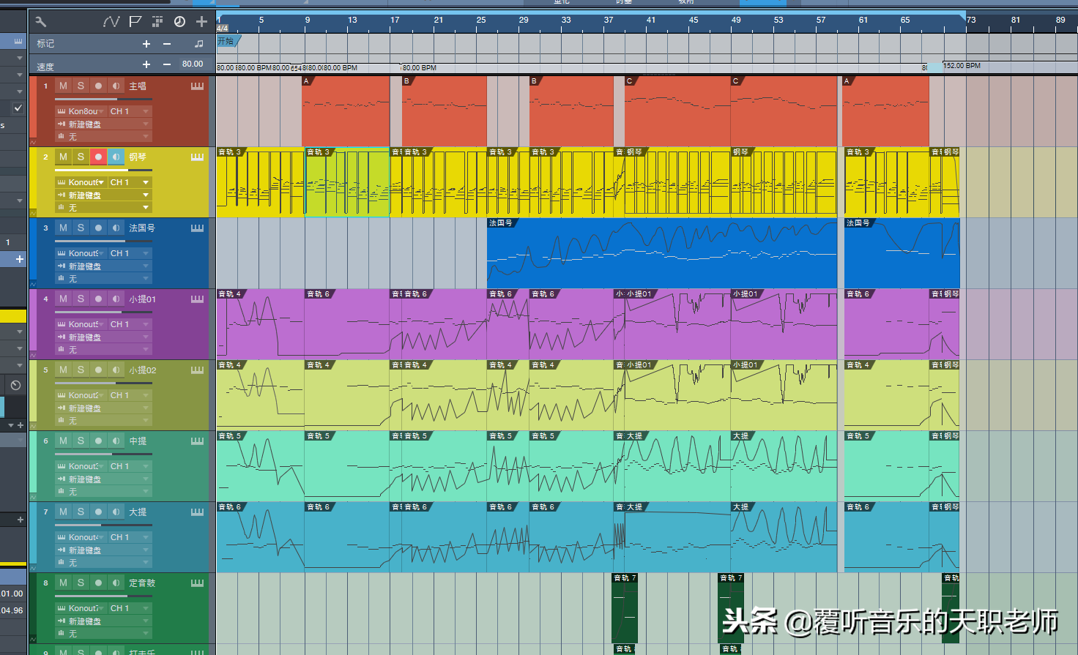This screenshot has height=655, width=1078.
Task: Add a marker on the 标记 row
Action: click(x=146, y=44)
